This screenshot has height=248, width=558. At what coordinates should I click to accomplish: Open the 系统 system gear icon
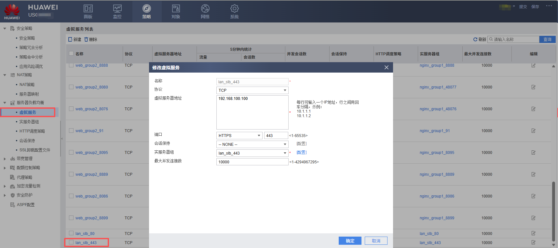coord(235,8)
